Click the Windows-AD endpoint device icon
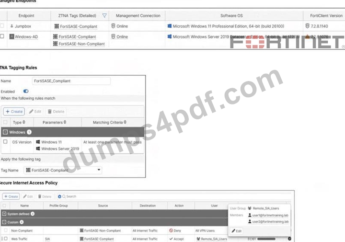 click(11, 36)
